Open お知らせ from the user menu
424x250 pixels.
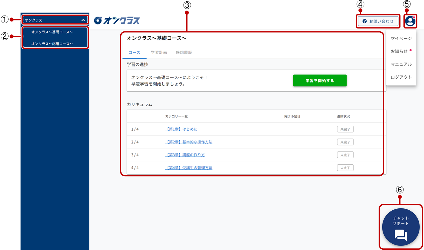coord(399,51)
